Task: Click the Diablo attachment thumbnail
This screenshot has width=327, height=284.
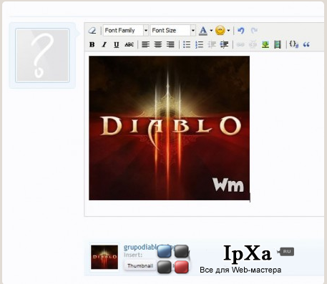Action: pos(104,257)
